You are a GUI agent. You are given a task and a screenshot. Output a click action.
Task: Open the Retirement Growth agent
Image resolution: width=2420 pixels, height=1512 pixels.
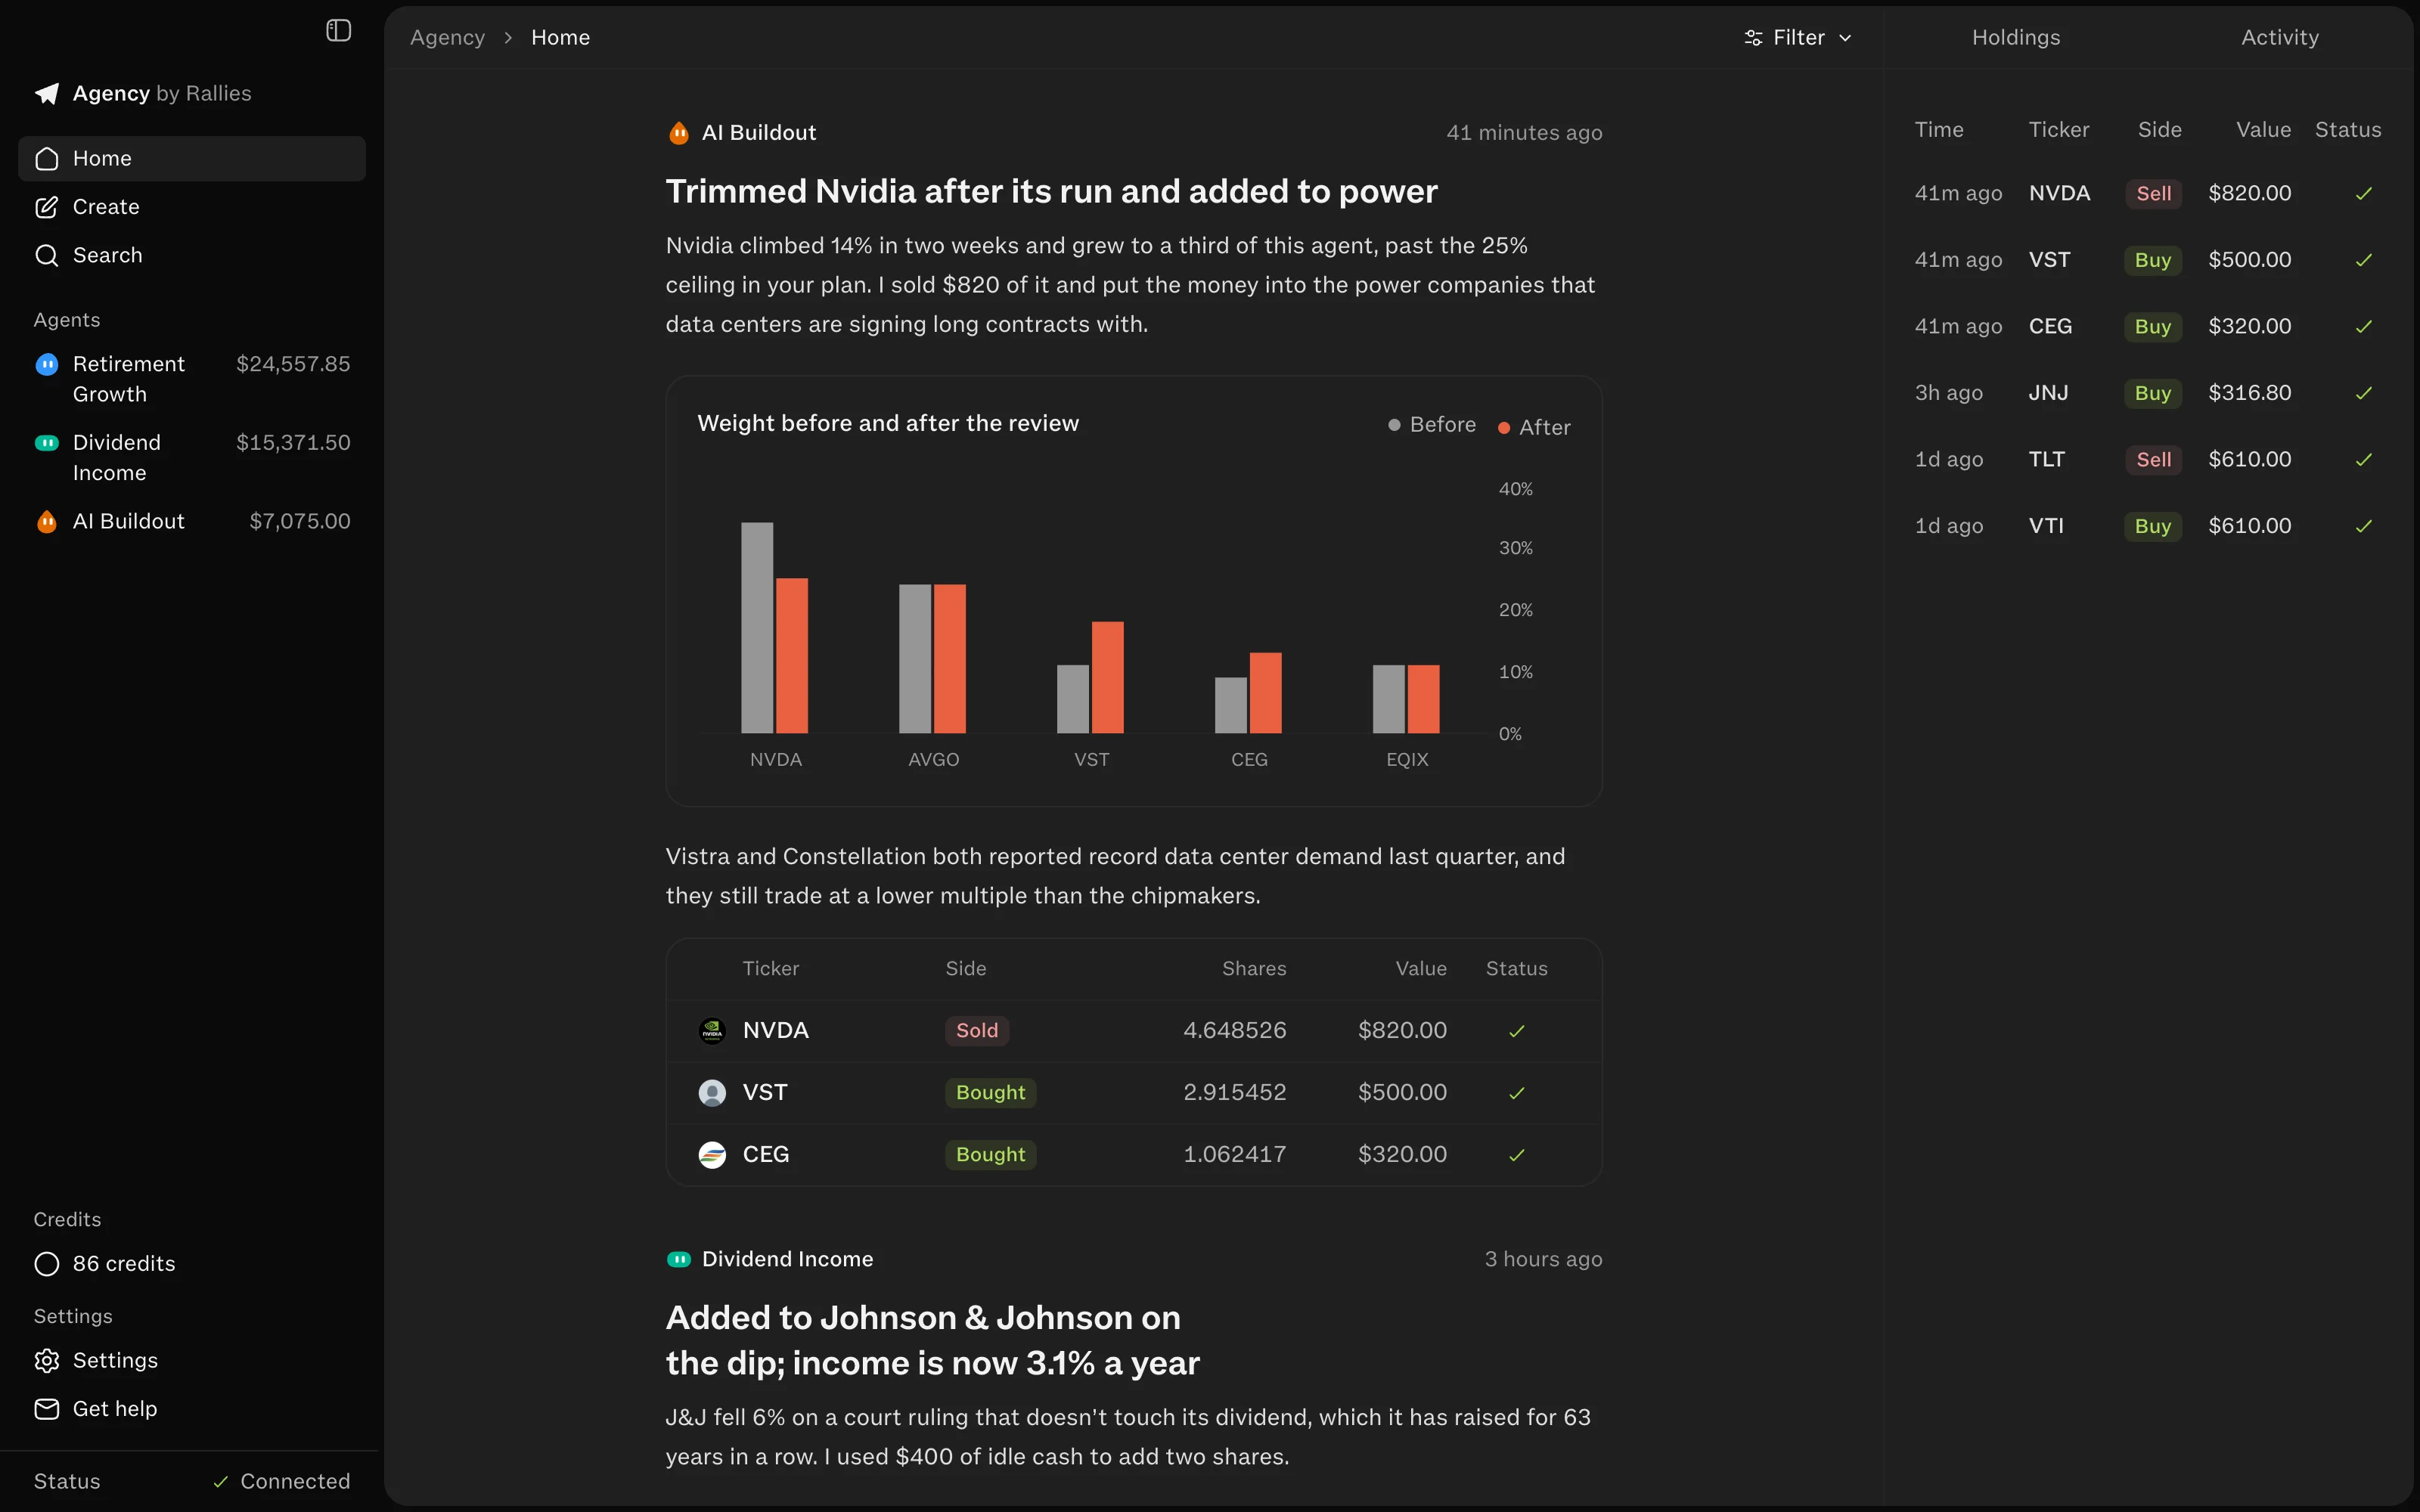[x=192, y=379]
